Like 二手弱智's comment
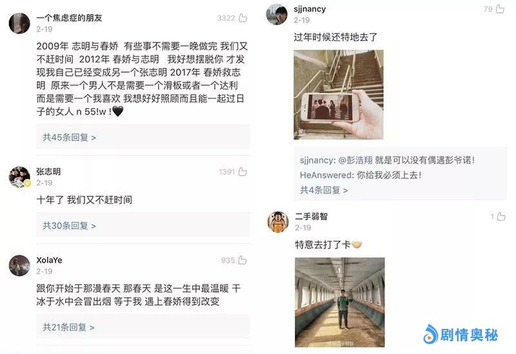This screenshot has height=354, width=516. [x=501, y=216]
